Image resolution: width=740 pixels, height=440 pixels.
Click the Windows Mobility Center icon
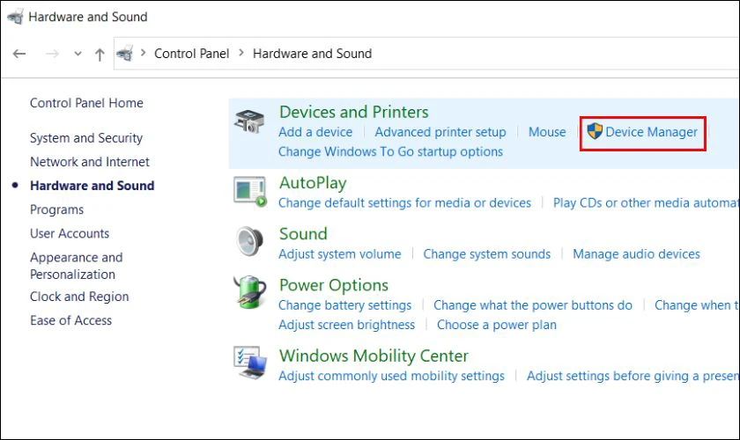coord(250,363)
